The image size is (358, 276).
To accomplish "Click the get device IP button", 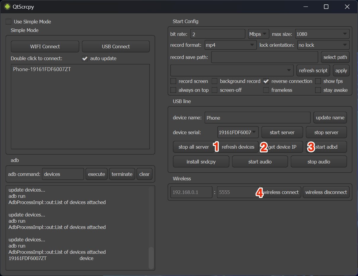I will pyautogui.click(x=282, y=147).
